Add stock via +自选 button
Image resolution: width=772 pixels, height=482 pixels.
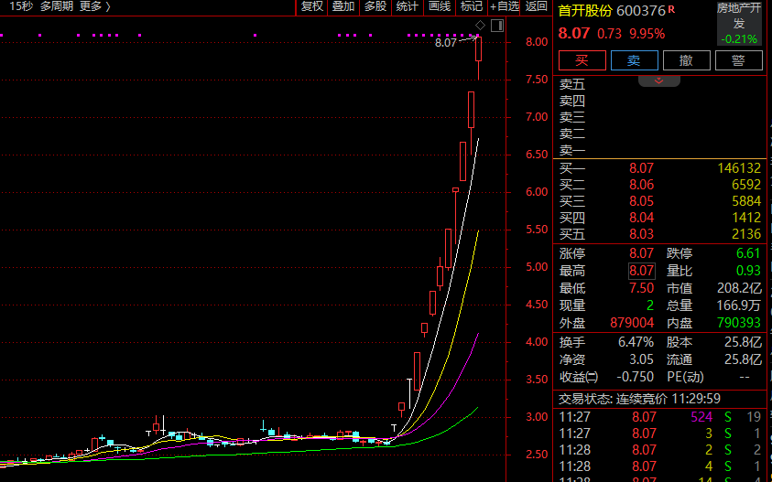pos(505,6)
